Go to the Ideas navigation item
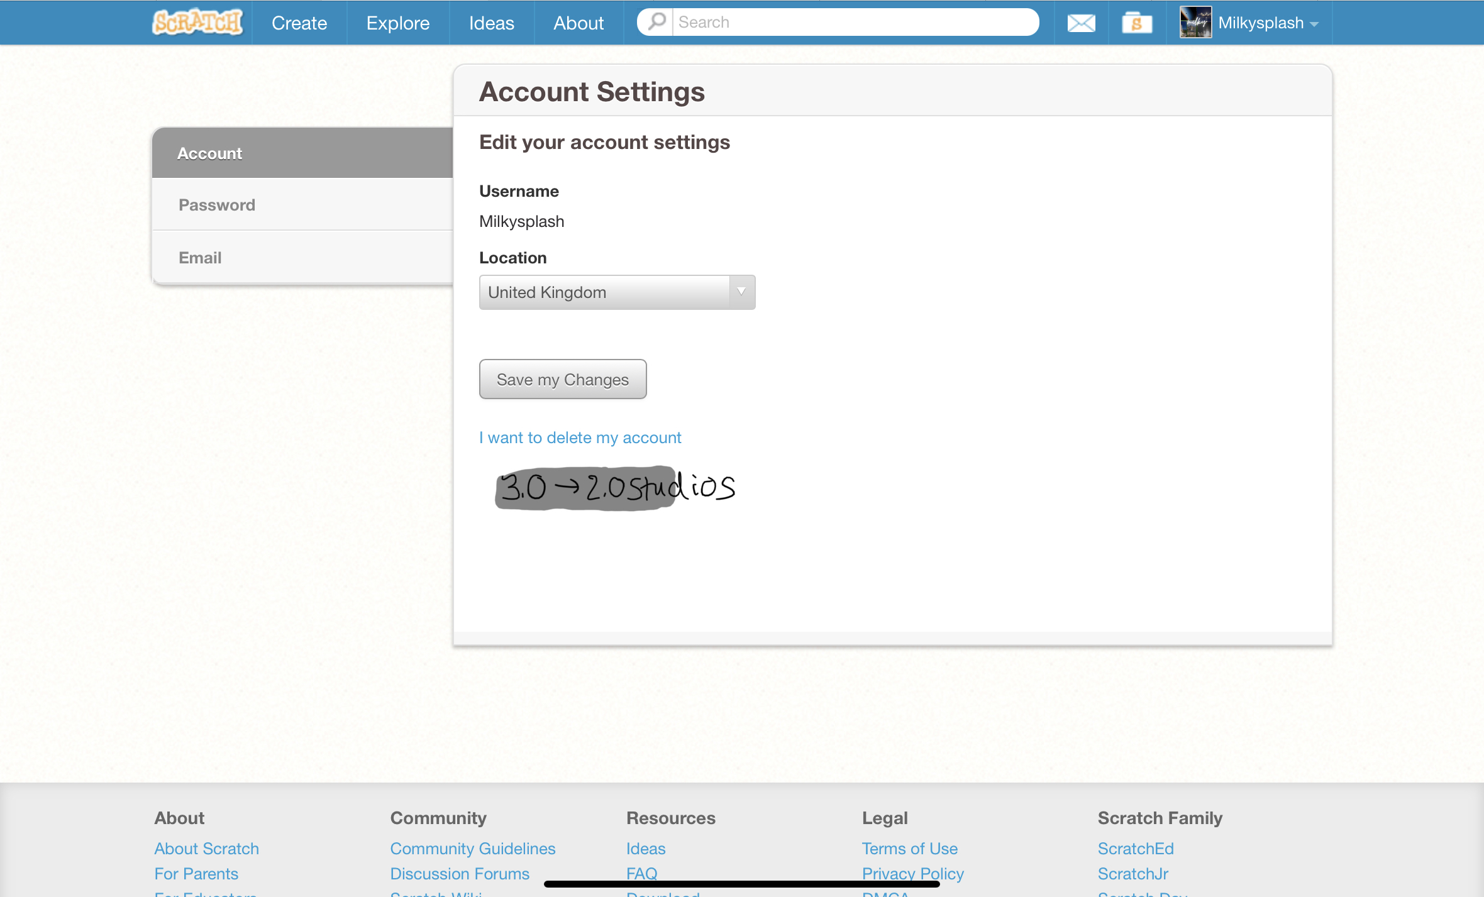The image size is (1484, 897). click(491, 23)
